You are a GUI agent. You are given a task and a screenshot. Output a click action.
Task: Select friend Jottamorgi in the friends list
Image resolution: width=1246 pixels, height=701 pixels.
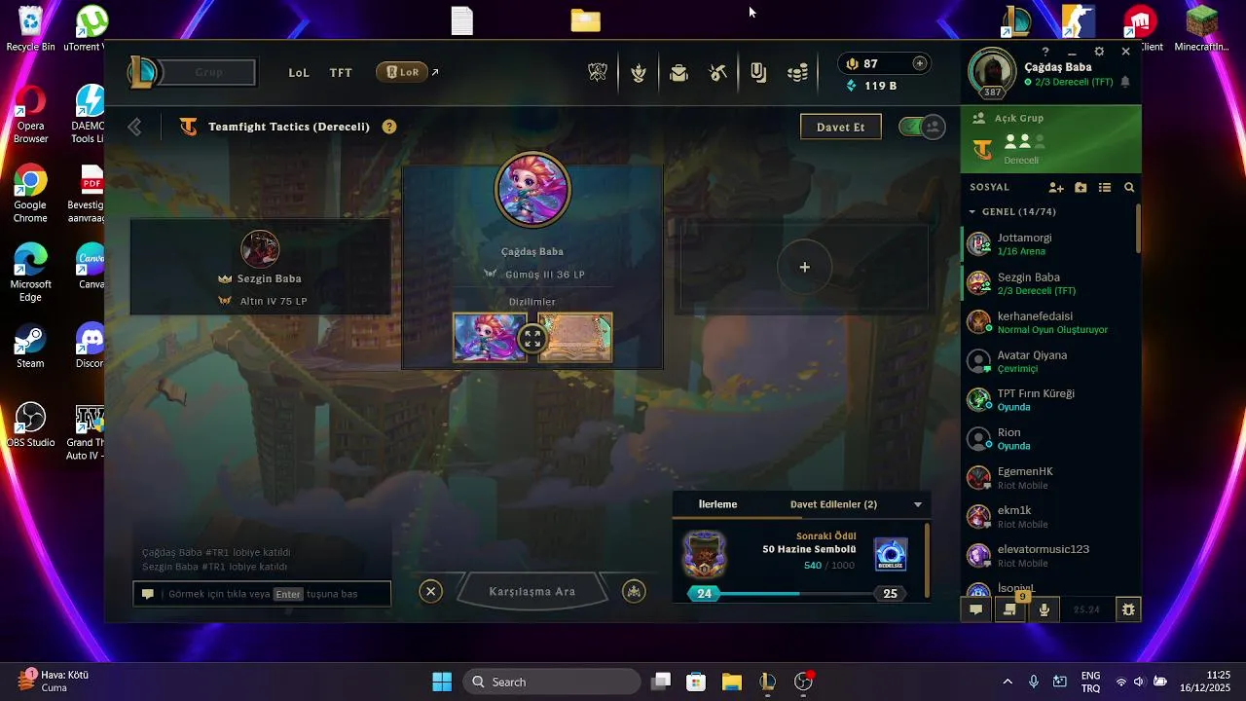[1049, 244]
